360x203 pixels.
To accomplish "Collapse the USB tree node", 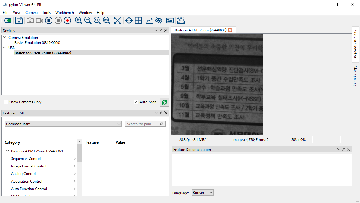I will 4,48.
